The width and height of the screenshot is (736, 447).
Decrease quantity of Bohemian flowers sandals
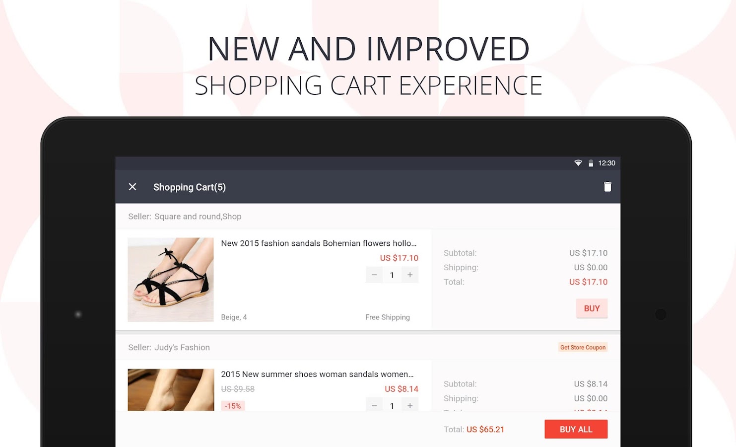374,275
